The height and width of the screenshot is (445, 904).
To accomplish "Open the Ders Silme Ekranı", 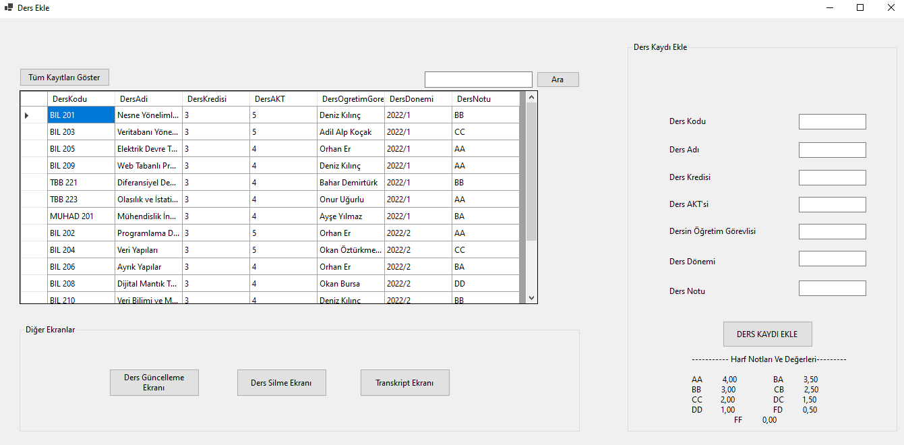I will pos(281,382).
